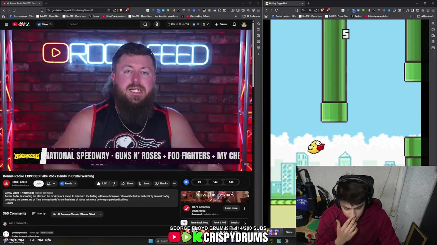
Task: Open YouTube notifications bell
Action: point(234,24)
